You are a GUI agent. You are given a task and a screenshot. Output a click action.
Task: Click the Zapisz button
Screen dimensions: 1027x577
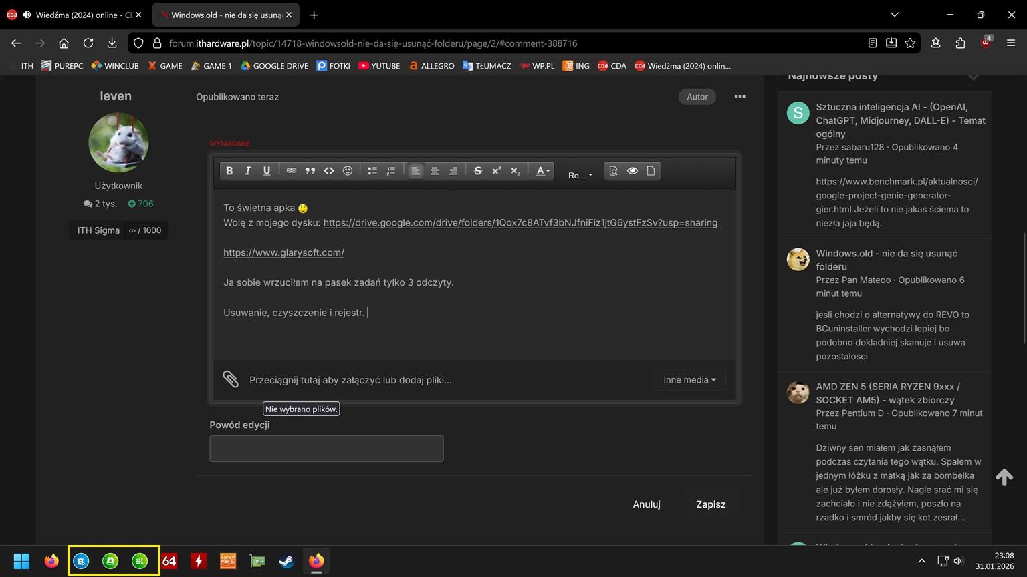710,504
